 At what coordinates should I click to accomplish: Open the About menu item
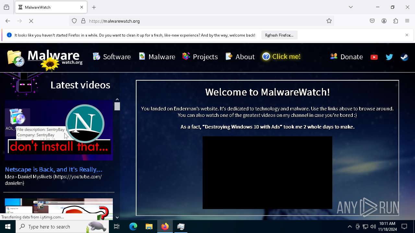click(x=240, y=57)
